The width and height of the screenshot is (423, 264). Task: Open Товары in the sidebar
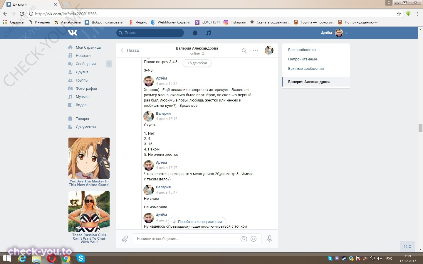tap(82, 119)
